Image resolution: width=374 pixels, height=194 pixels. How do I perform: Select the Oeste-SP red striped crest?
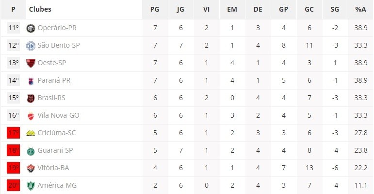pos(31,63)
